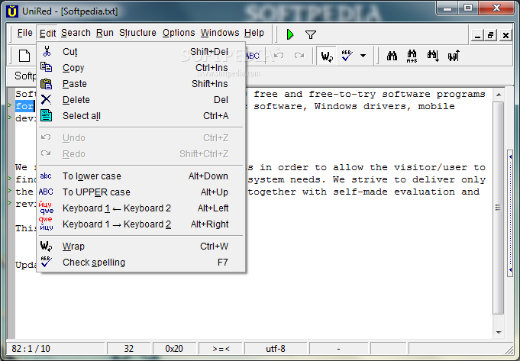Screen dimensions: 520x361
Task: Click the toolbar Redo arrow icon
Action: coord(299,56)
